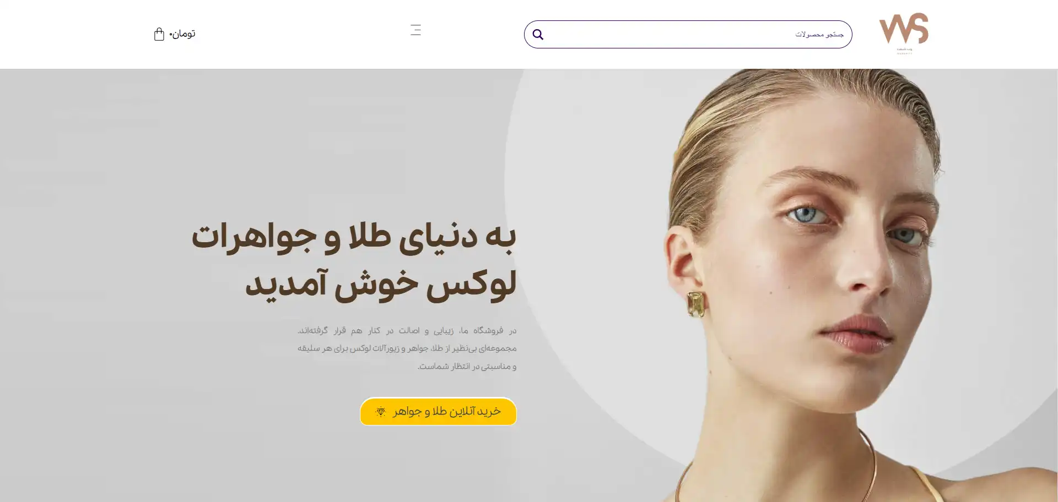Viewport: 1058px width, 502px height.
Task: Focus the جستجو محصولات search field
Action: (688, 34)
